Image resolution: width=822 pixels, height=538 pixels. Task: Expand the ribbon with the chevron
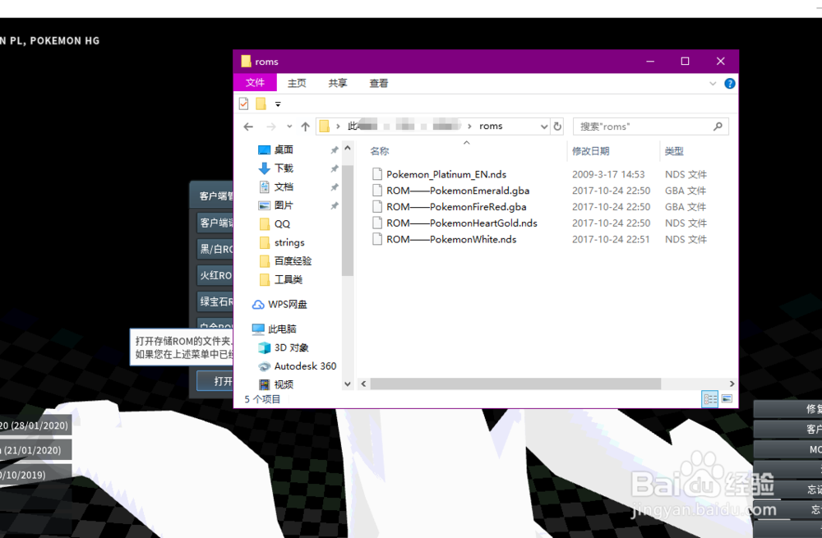click(x=713, y=83)
